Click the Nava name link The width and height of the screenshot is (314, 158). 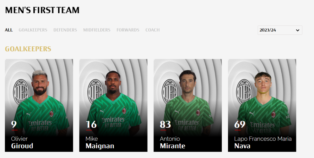(242, 146)
